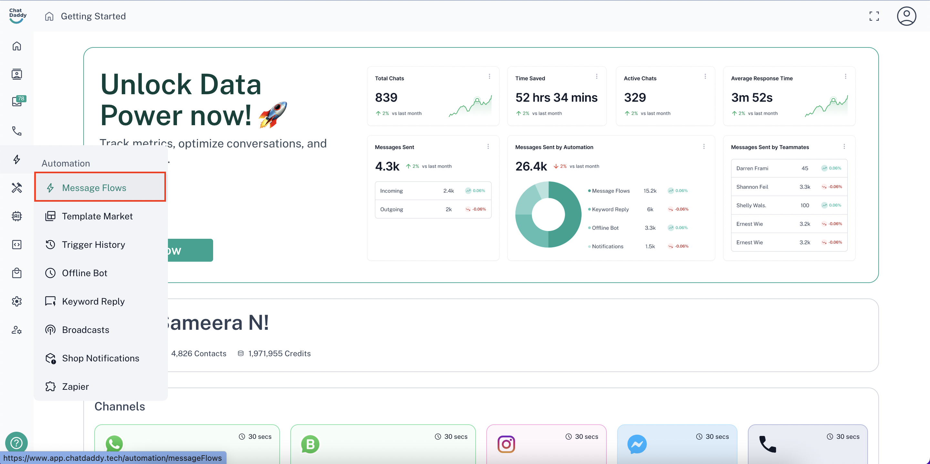Click Broadcasts in the Automation menu
Viewport: 930px width, 464px height.
pyautogui.click(x=85, y=330)
